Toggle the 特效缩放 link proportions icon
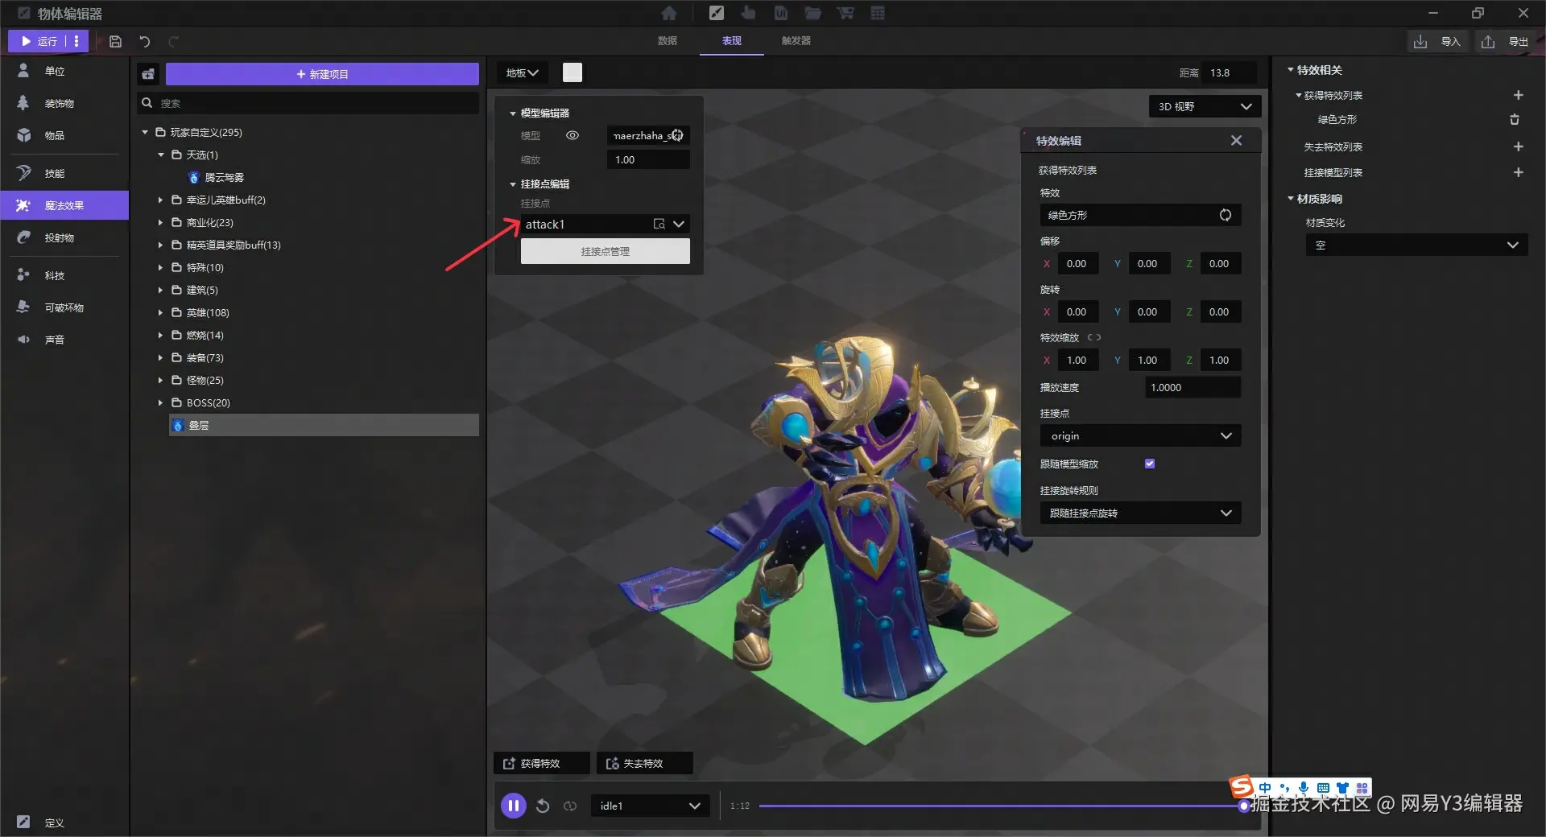Image resolution: width=1546 pixels, height=837 pixels. click(x=1093, y=337)
